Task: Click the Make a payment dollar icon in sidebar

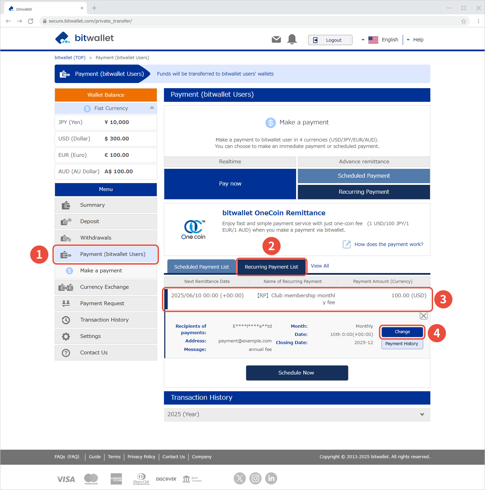Action: (70, 271)
